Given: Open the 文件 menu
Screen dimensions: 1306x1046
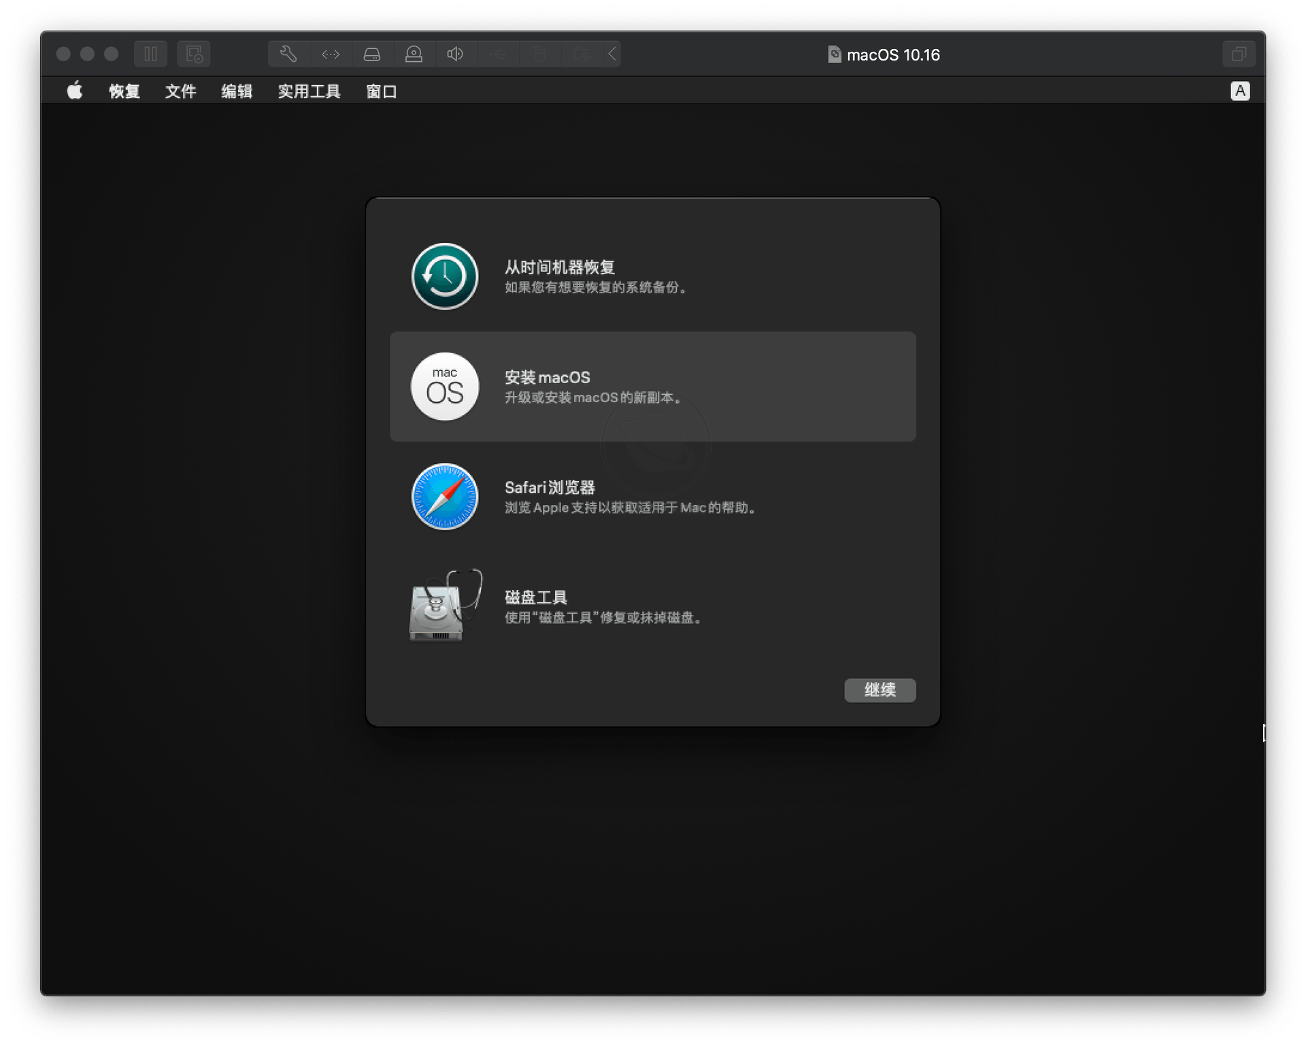Looking at the screenshot, I should (x=181, y=91).
